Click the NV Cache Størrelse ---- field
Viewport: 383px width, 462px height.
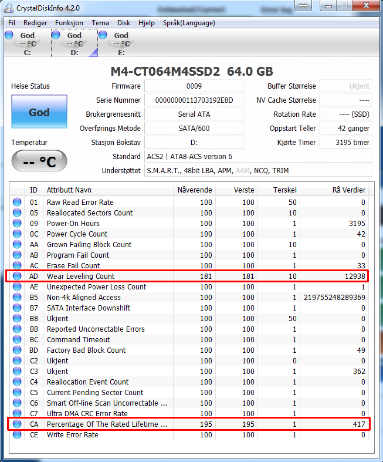(346, 100)
